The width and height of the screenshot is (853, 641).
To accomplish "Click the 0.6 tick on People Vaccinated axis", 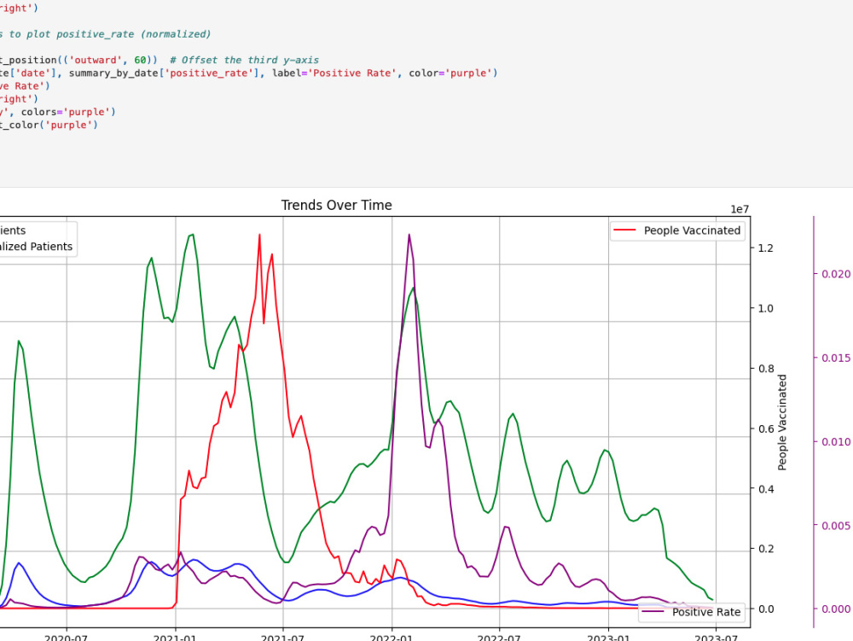I will click(766, 428).
